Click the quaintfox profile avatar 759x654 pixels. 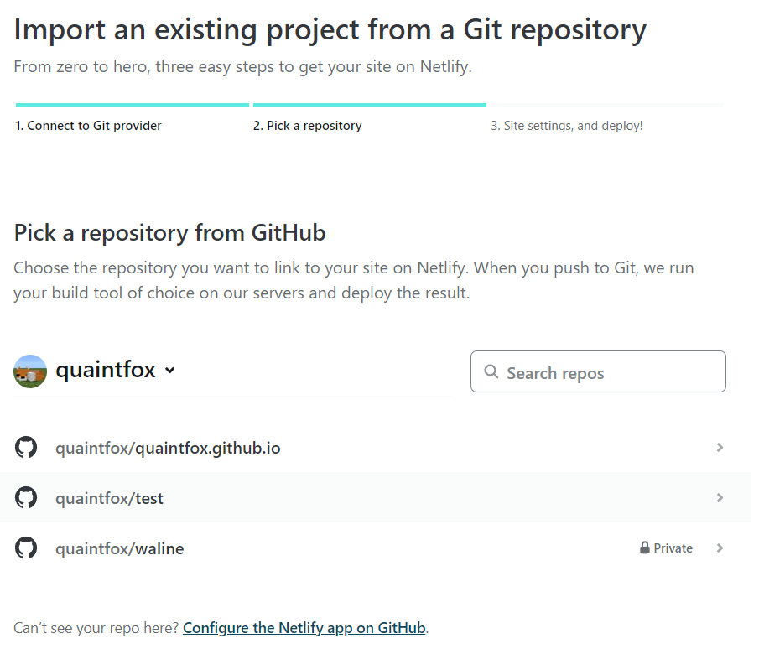[x=30, y=371]
